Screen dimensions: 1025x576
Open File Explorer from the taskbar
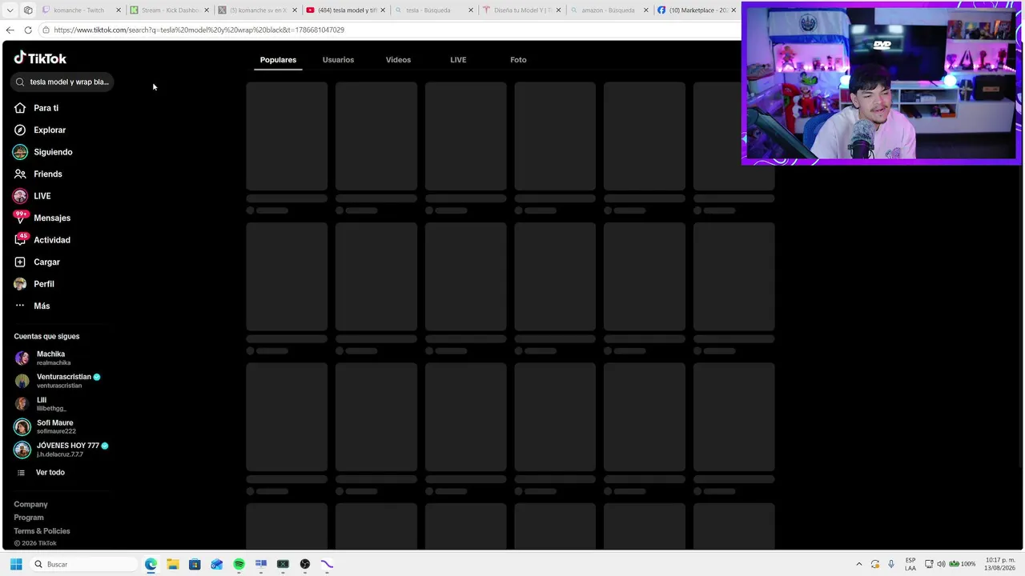click(172, 564)
